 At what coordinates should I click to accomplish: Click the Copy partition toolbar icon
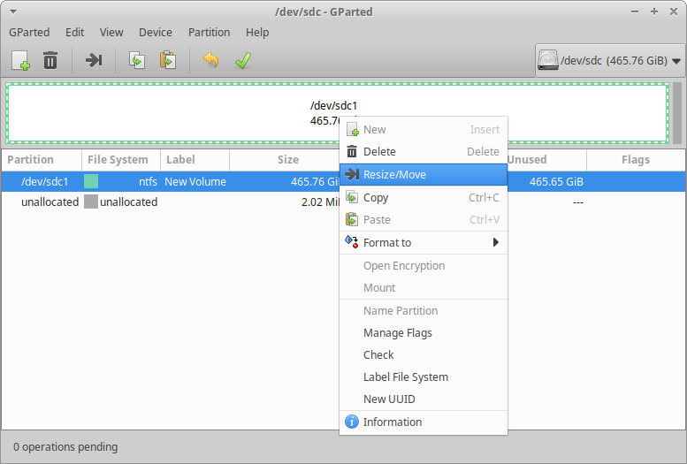pos(136,60)
